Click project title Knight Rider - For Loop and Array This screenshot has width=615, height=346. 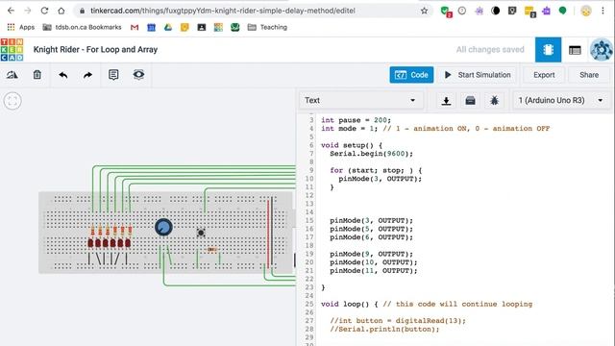coord(95,49)
